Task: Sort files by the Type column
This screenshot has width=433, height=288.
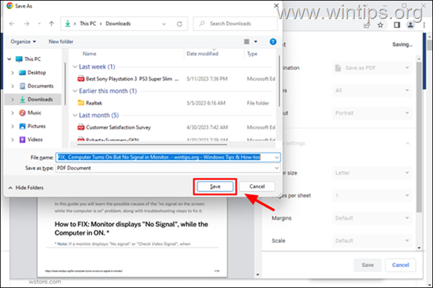Action: [252, 54]
